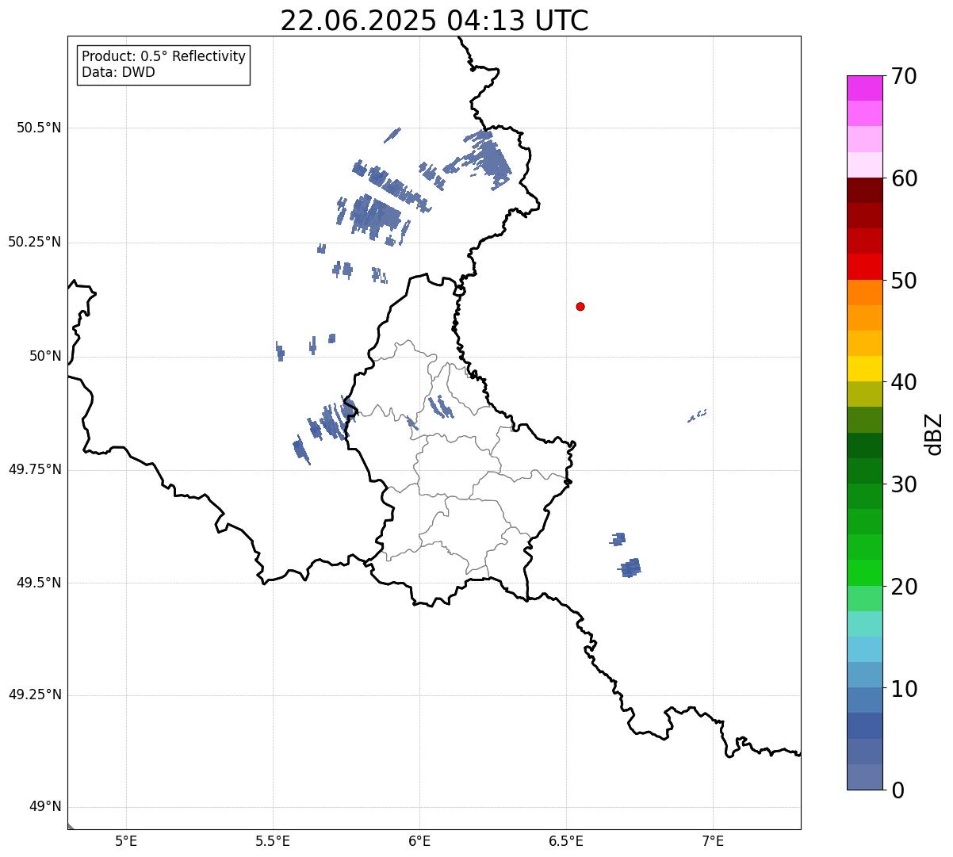Click the dark green band just above 30 dBZ
The height and width of the screenshot is (857, 953).
[864, 471]
